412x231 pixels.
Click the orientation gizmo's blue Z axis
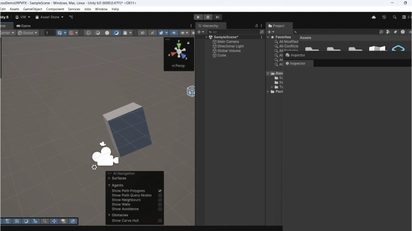[x=183, y=55]
